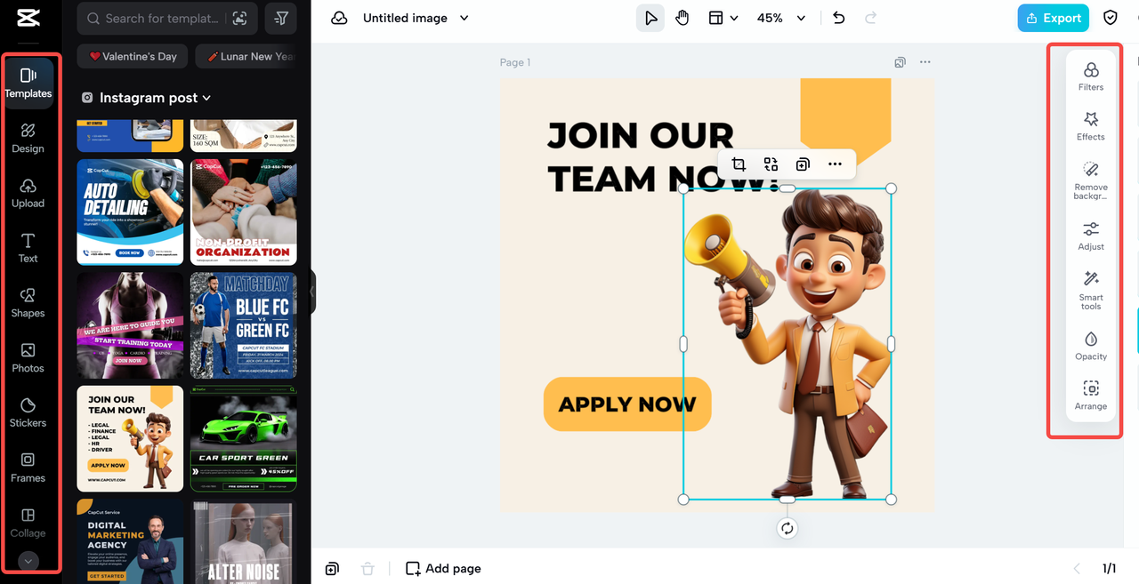Open the 45% zoom level dropdown

tap(780, 18)
